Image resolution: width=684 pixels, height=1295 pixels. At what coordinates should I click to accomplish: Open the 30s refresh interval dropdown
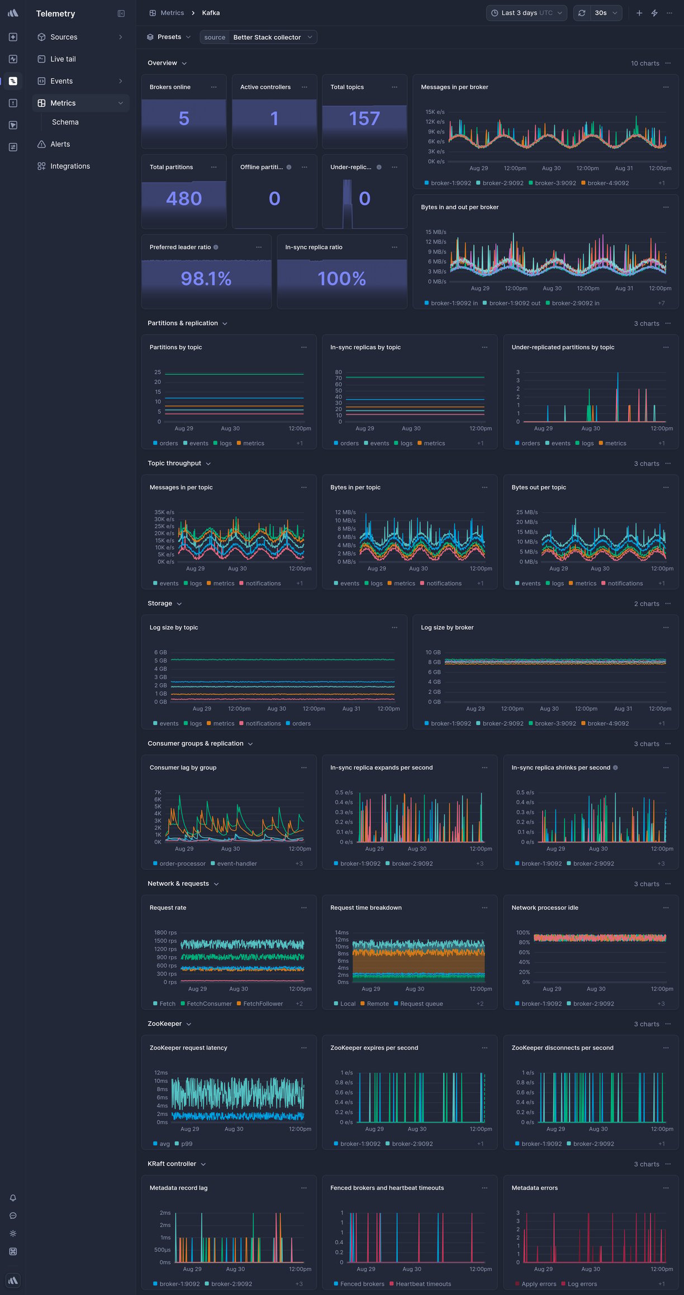point(606,13)
